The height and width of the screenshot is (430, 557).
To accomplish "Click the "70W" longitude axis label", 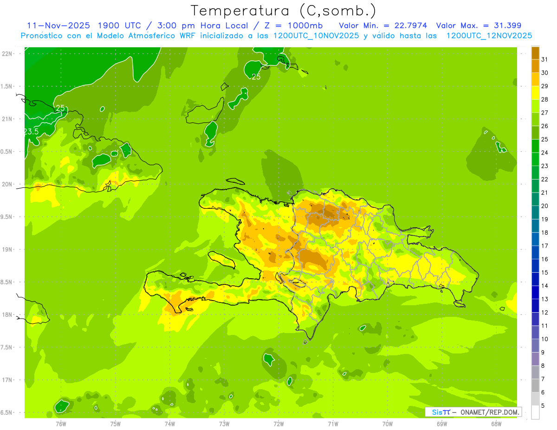I will (x=387, y=424).
